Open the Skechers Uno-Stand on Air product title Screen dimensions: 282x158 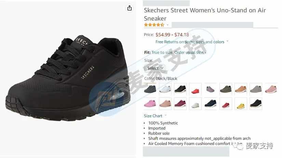click(x=205, y=14)
